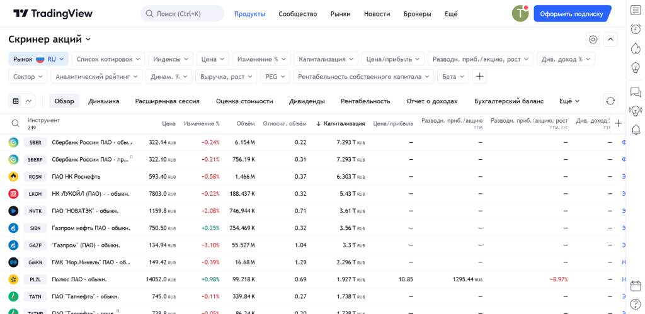Screen dimensions: 645x314
Task: Click the LKOH Lukoil logo icon
Action: 13,194
